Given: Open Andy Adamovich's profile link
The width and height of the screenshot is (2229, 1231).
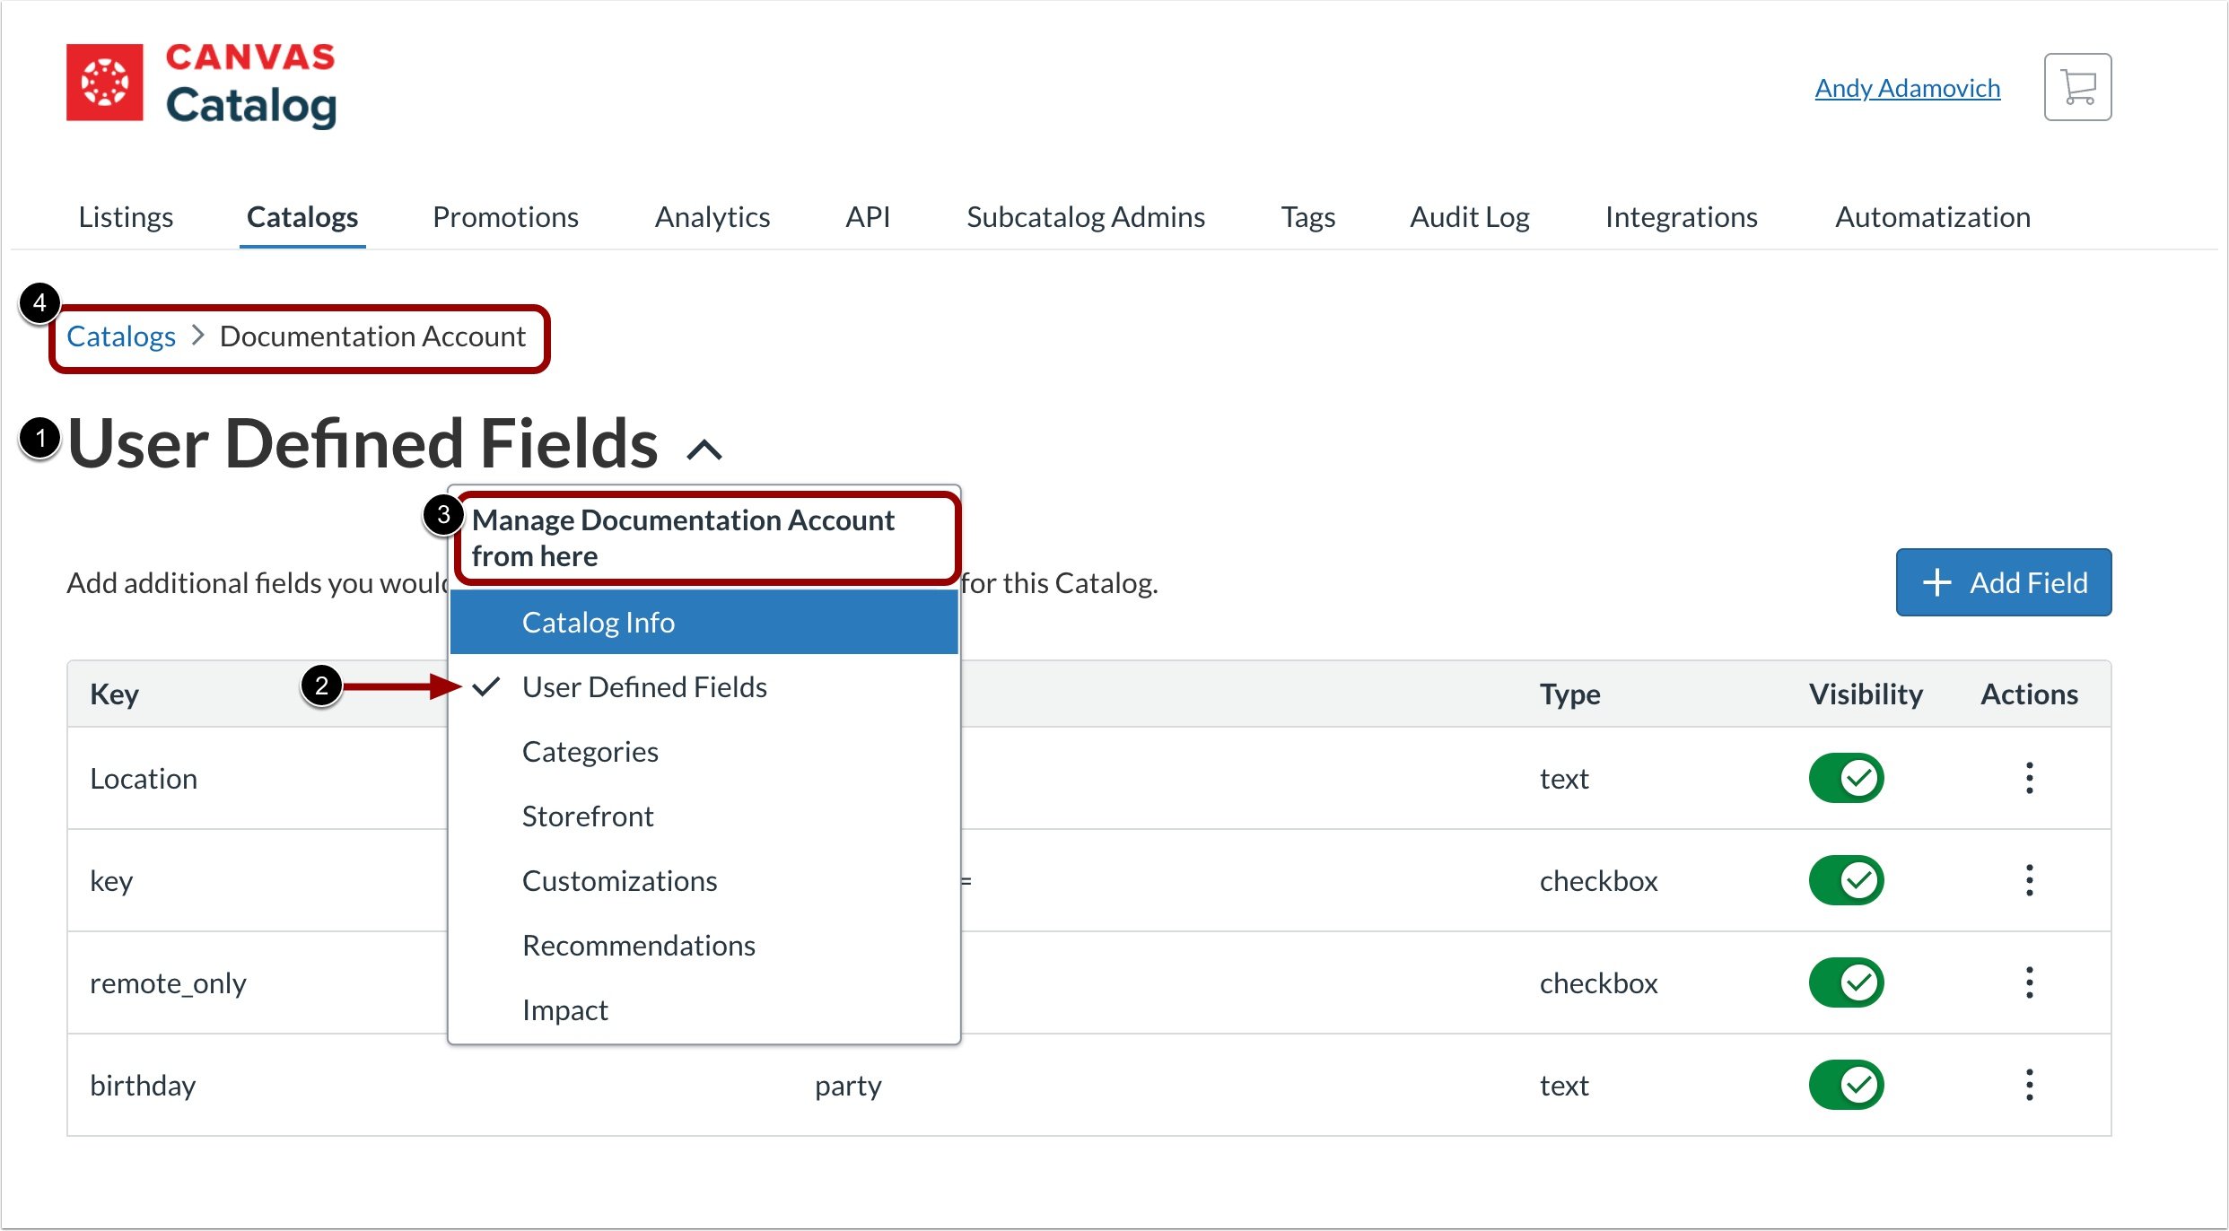Looking at the screenshot, I should tap(1907, 87).
